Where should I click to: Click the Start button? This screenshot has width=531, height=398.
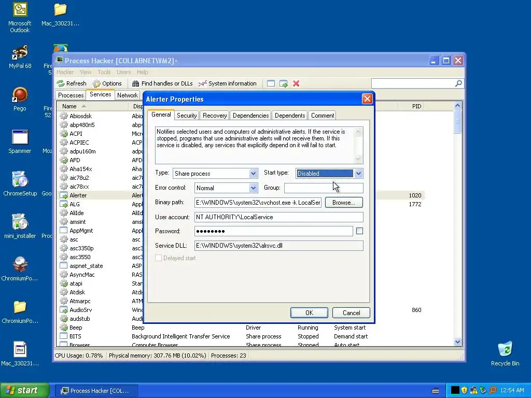coord(24,390)
